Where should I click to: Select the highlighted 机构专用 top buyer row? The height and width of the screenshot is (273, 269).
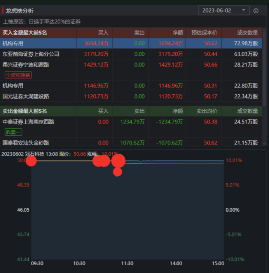[131, 43]
